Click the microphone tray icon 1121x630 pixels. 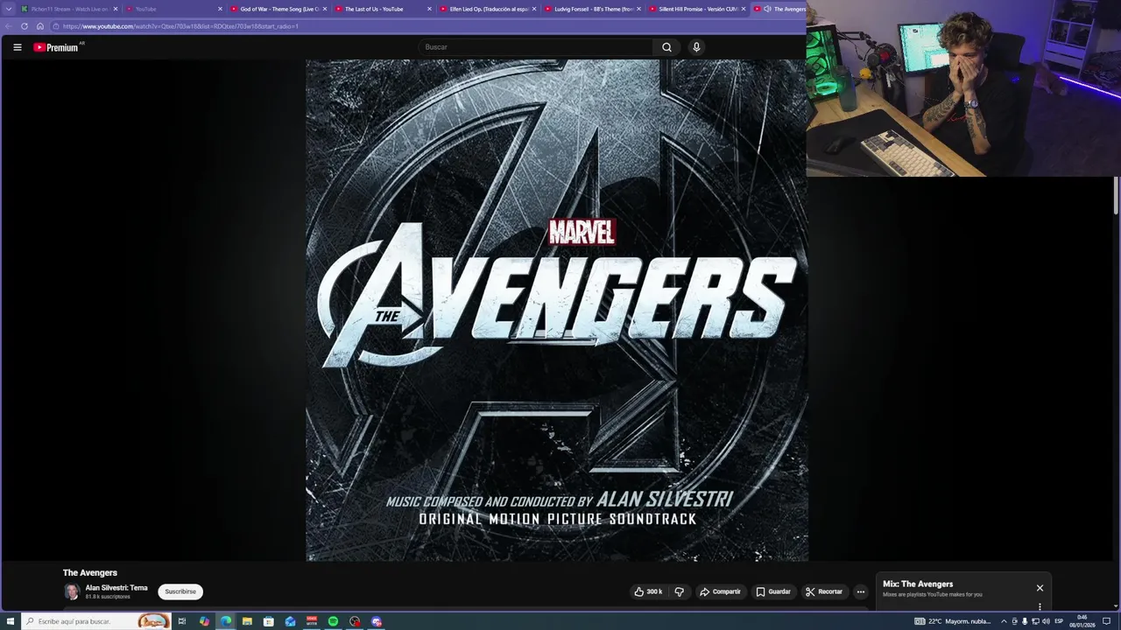pos(1025,621)
